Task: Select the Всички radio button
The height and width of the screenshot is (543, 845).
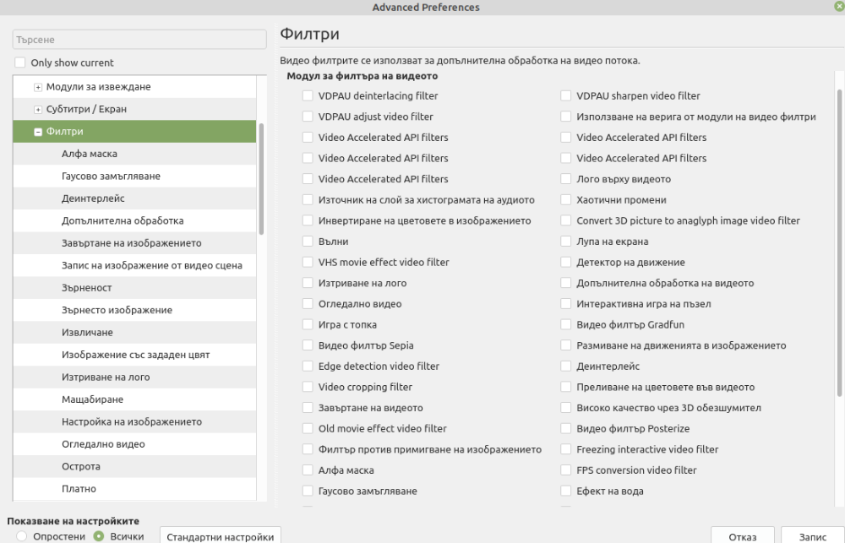Action: 99,536
